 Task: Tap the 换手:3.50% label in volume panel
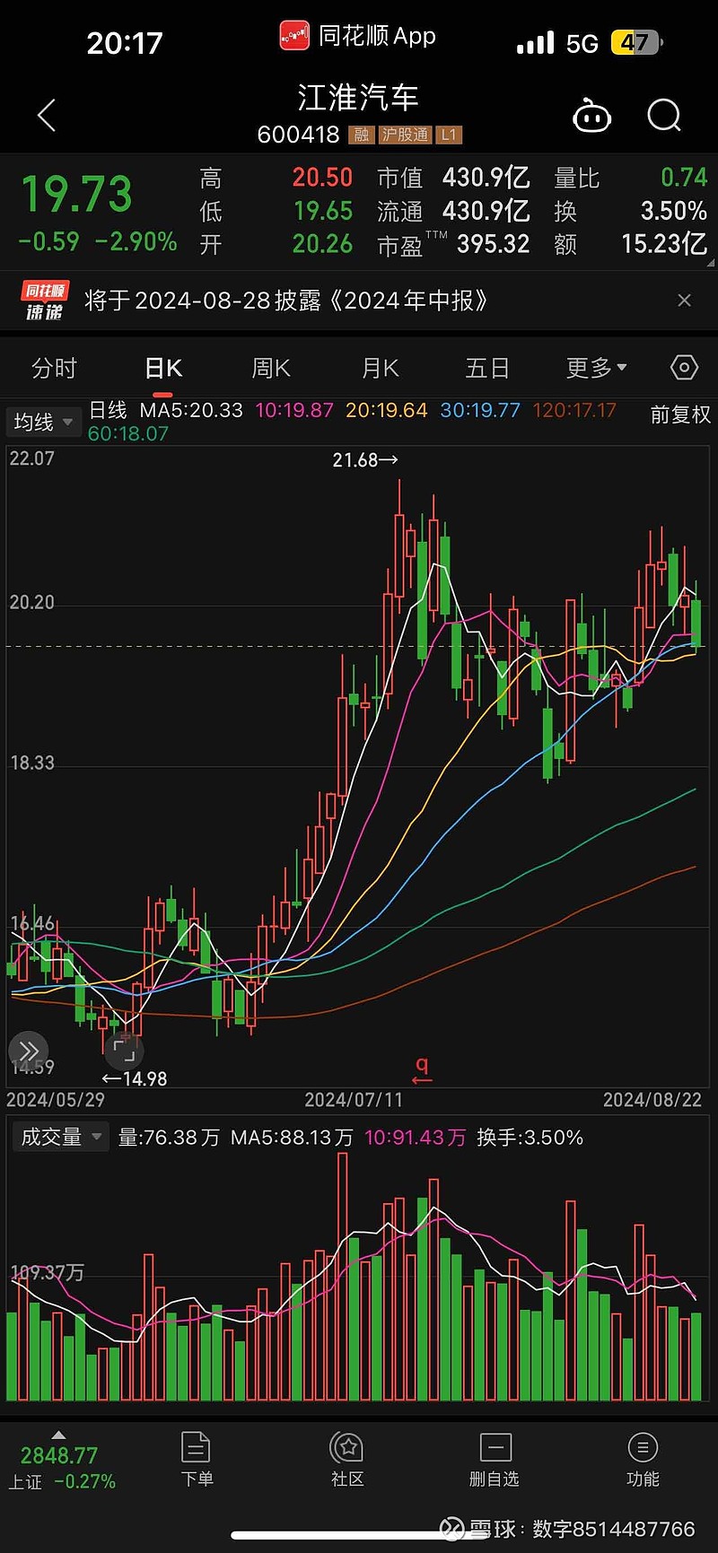point(530,1138)
